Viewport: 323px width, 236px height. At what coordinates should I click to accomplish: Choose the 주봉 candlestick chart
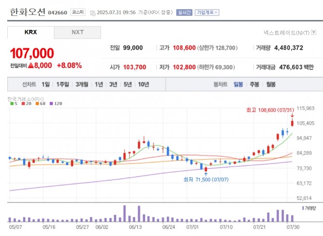click(x=254, y=84)
